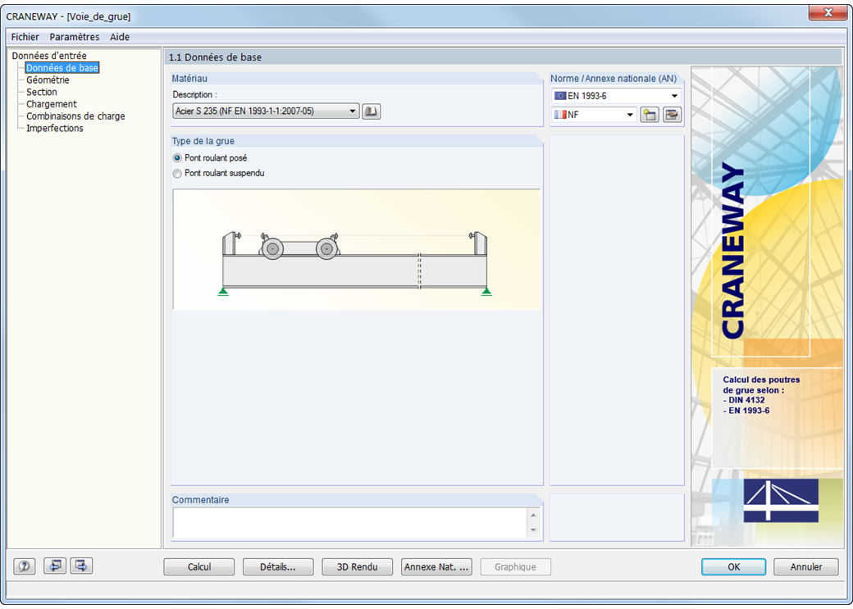
Task: Open the NF national annex dropdown
Action: (x=594, y=115)
